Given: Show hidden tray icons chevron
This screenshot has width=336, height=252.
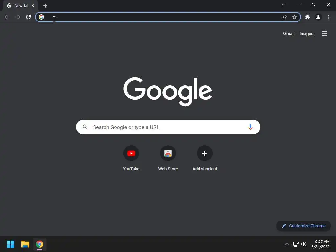Looking at the screenshot, I should 287,244.
